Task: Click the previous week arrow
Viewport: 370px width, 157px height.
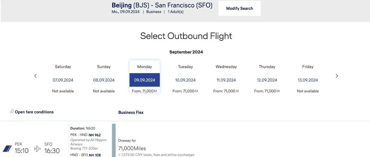Action: [x=36, y=76]
